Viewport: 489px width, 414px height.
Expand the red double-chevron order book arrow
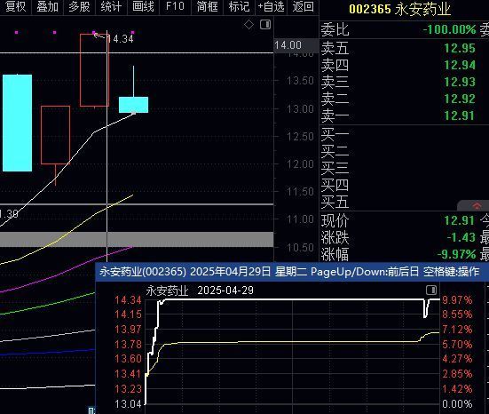[477, 206]
